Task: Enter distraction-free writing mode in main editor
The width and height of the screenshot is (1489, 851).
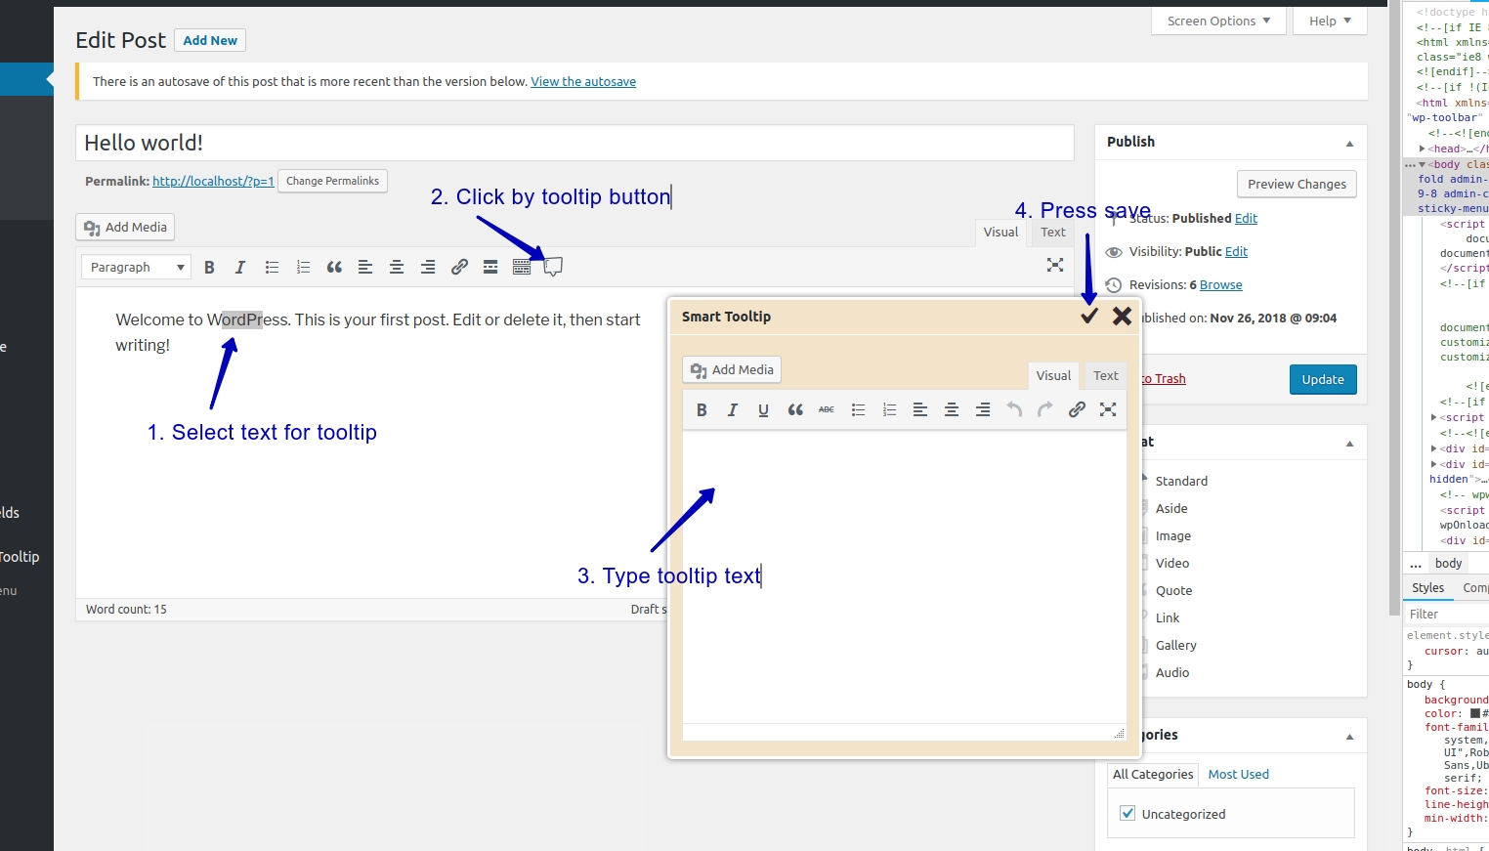Action: click(x=1055, y=265)
